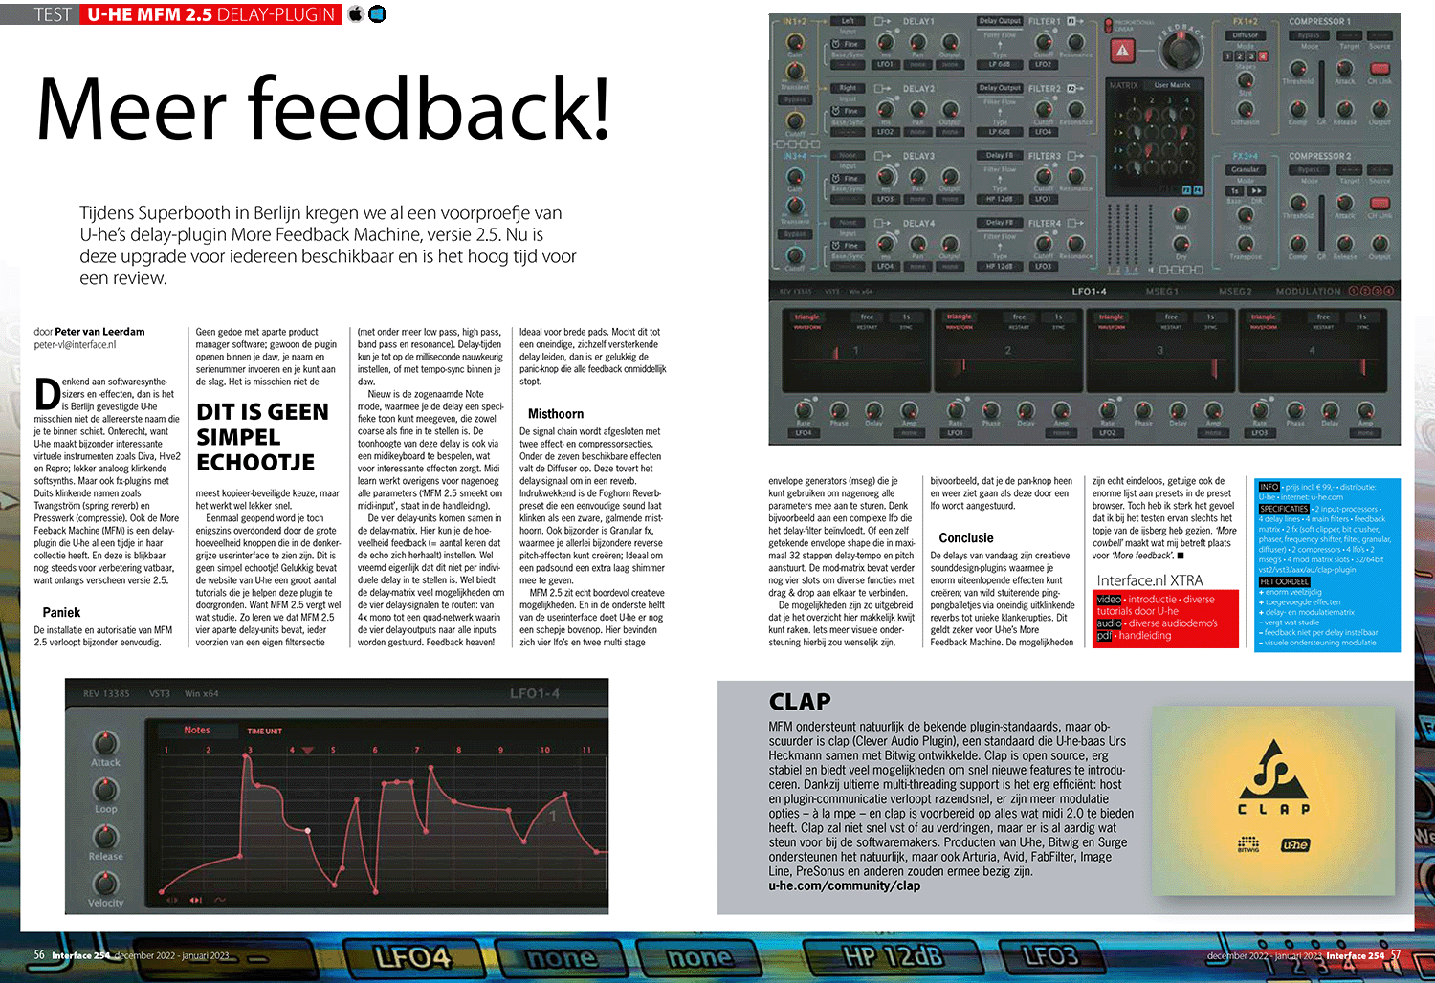Viewport: 1435px width, 983px height.
Task: Adjust Compressor 2 Release knob
Action: tap(1344, 243)
